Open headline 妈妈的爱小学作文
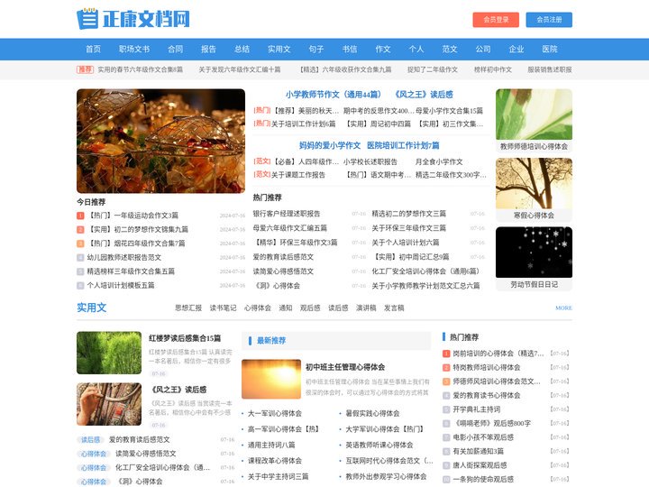This screenshot has height=487, width=649. [x=330, y=145]
